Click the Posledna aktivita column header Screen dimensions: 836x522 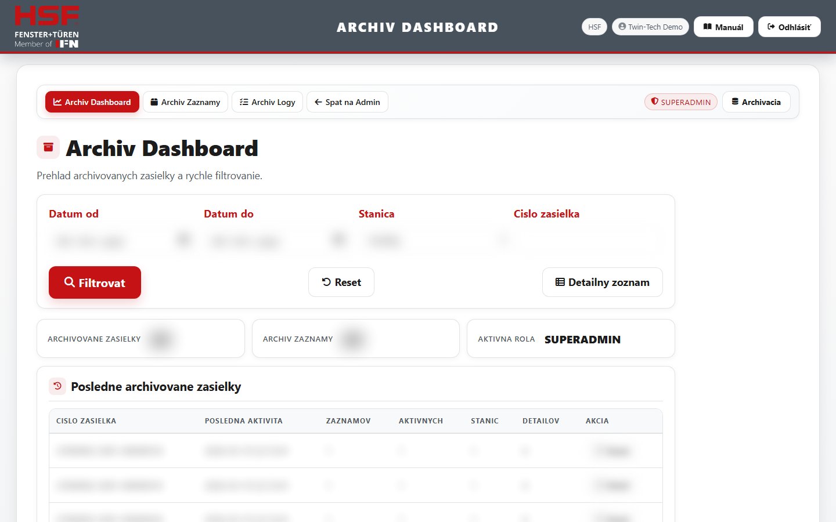pyautogui.click(x=244, y=421)
